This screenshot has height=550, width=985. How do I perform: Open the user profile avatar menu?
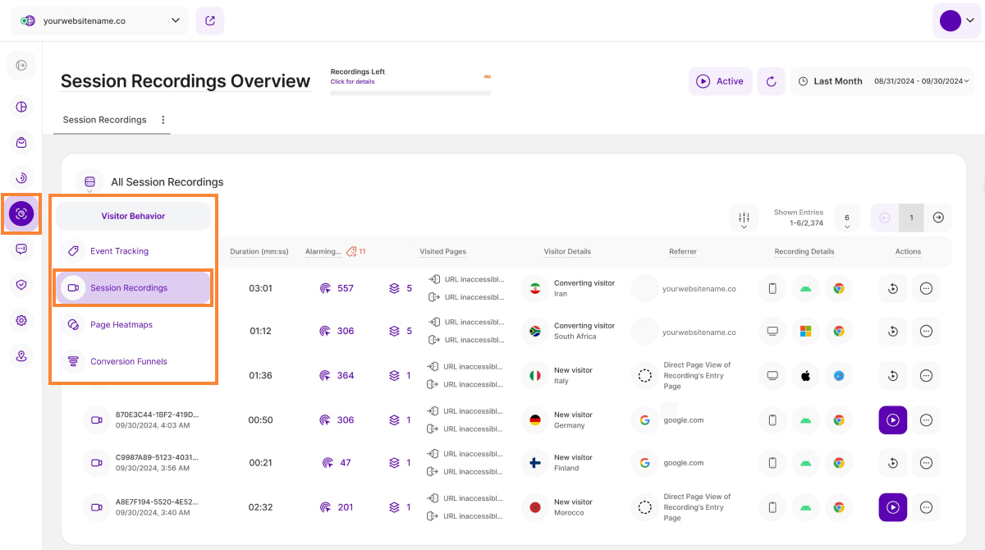[956, 21]
